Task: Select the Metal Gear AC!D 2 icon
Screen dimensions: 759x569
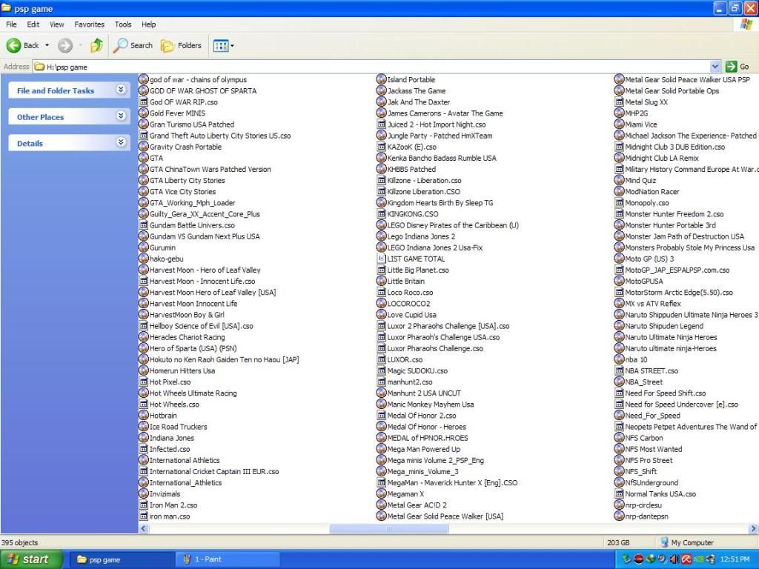Action: click(381, 505)
